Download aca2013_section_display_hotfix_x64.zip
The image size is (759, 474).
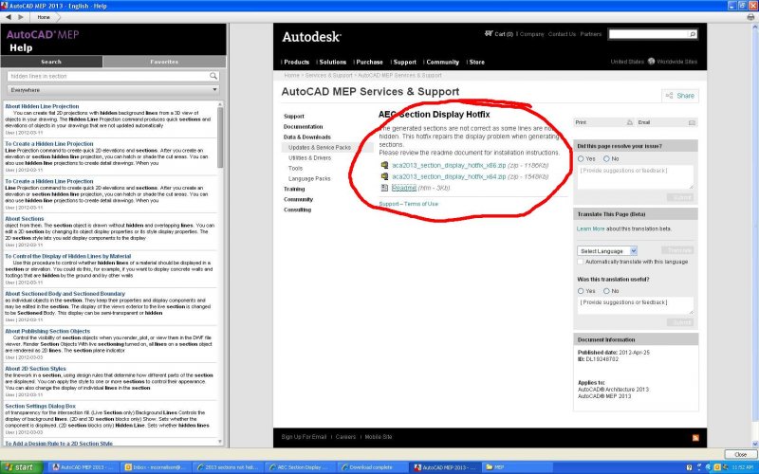[x=449, y=176]
